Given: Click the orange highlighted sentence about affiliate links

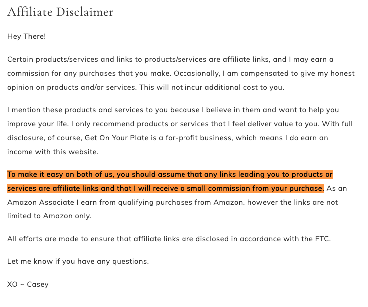Looking at the screenshot, I should click(x=170, y=181).
